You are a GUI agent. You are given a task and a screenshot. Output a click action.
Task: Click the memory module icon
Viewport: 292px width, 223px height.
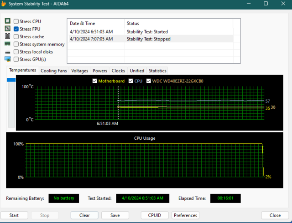[x=7, y=44]
